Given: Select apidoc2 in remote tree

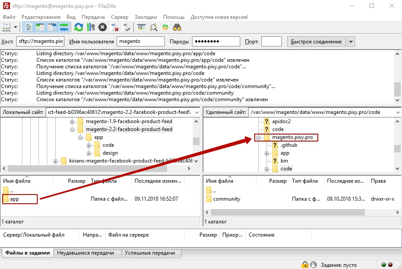Looking at the screenshot, I should [x=281, y=121].
